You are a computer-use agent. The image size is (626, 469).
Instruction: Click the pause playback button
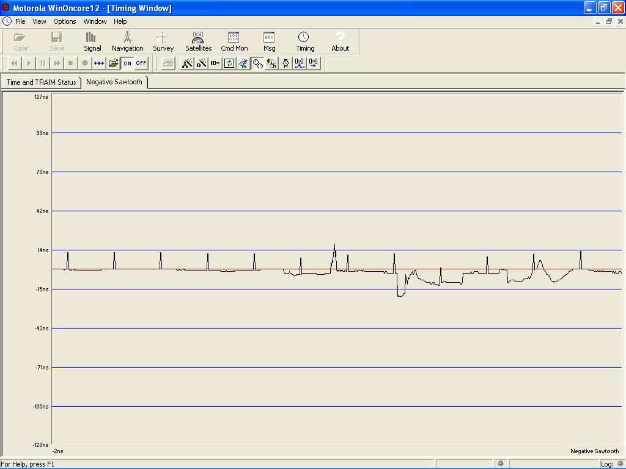click(x=43, y=63)
